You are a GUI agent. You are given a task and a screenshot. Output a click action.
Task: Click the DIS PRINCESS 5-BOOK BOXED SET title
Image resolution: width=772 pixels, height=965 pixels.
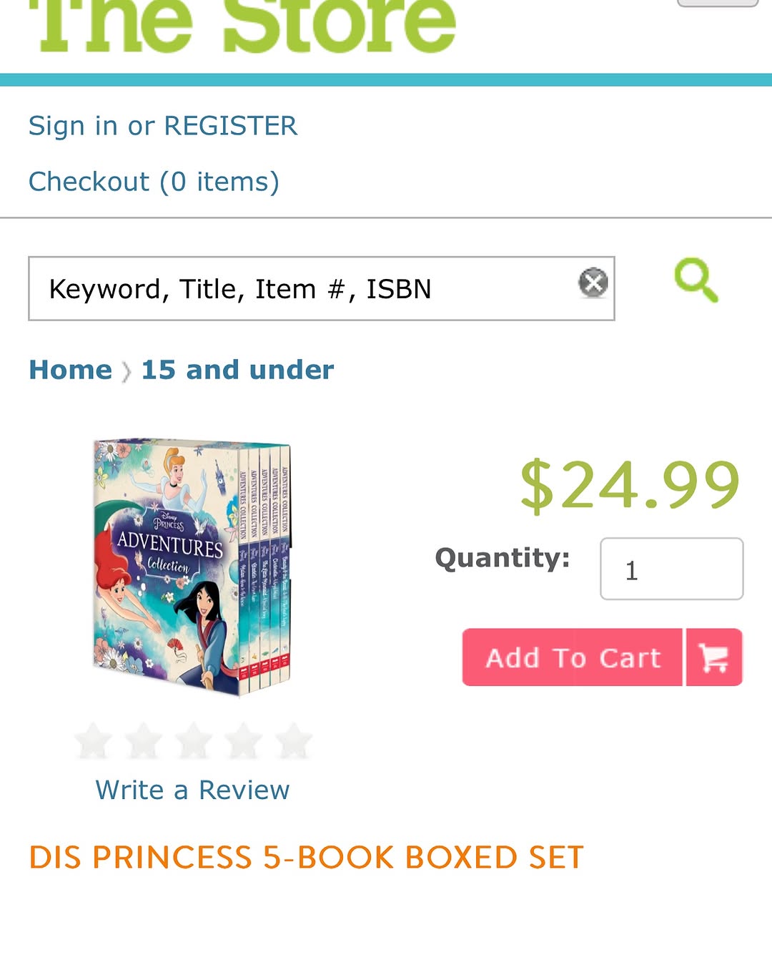click(306, 857)
